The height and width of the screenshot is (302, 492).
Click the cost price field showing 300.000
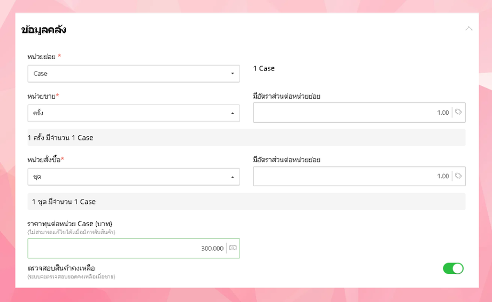click(127, 248)
